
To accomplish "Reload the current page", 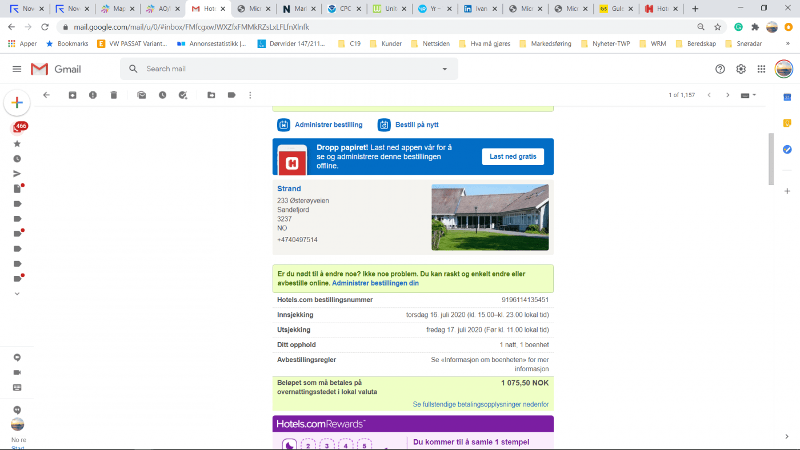I will pos(45,27).
